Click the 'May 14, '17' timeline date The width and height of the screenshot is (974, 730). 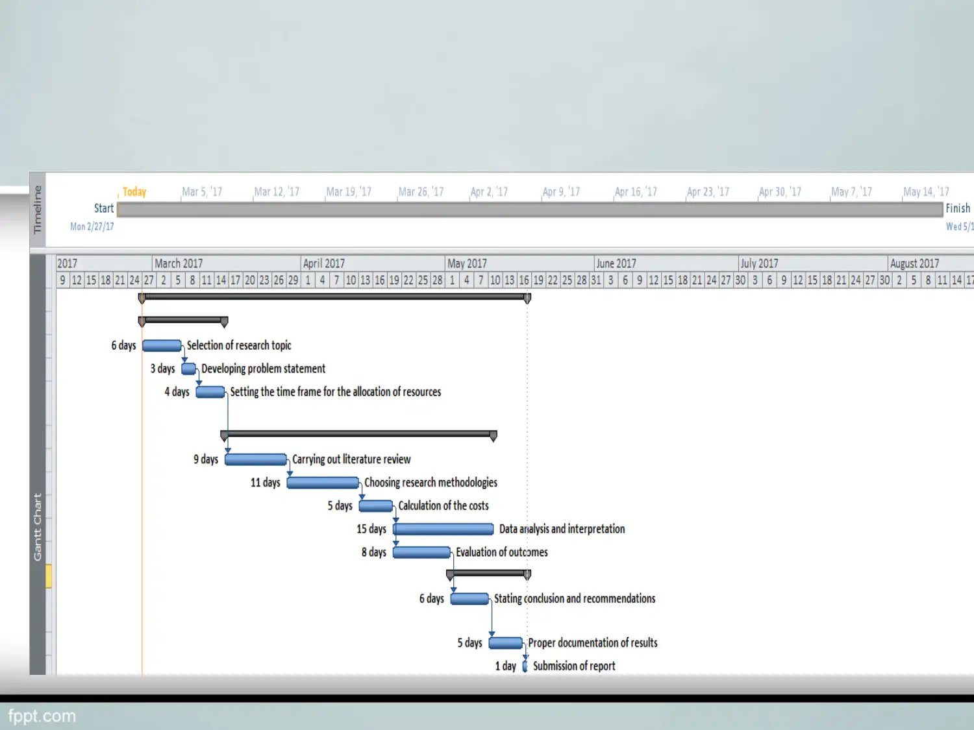(926, 192)
